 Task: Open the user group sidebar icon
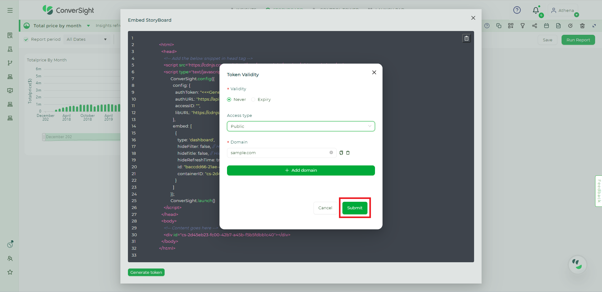coord(10,258)
